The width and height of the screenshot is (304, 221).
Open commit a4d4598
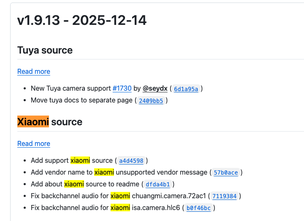tap(131, 161)
